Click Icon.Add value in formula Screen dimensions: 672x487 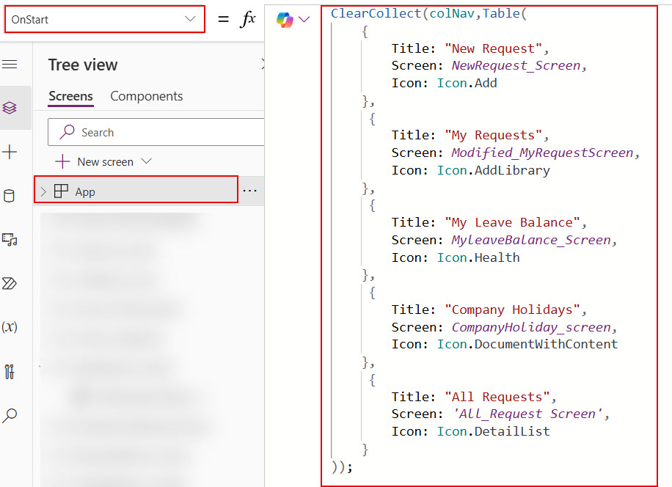pyautogui.click(x=467, y=83)
